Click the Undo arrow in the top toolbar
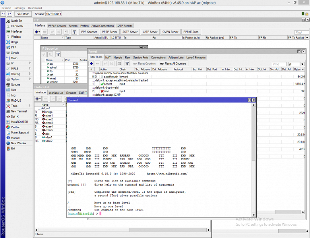The height and width of the screenshot is (238, 310). 4,14
